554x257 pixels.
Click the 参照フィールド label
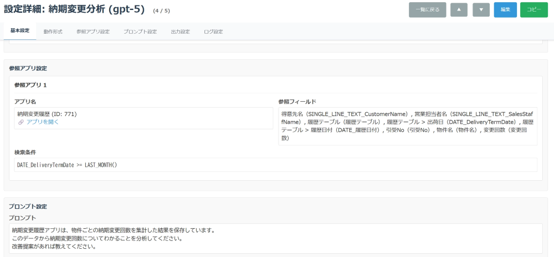click(x=297, y=102)
